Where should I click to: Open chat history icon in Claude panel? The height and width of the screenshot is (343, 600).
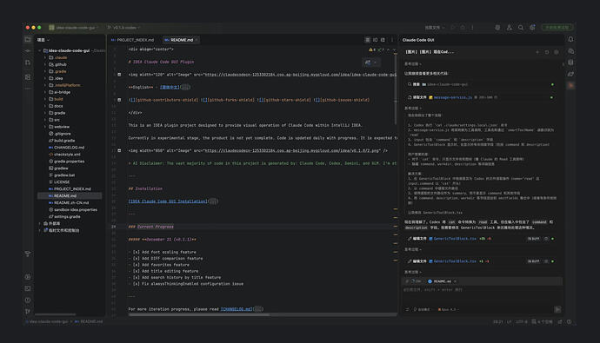[x=547, y=52]
